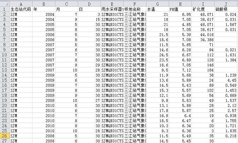The width and height of the screenshot is (238, 143).
Task: Click PH value 4.85 in row 4
Action: click(180, 24)
